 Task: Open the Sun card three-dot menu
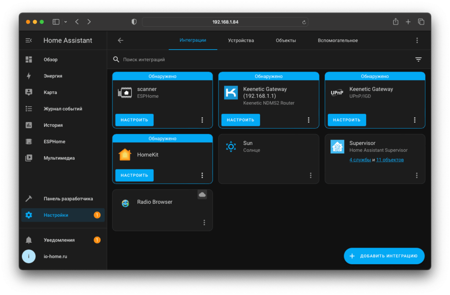click(311, 175)
